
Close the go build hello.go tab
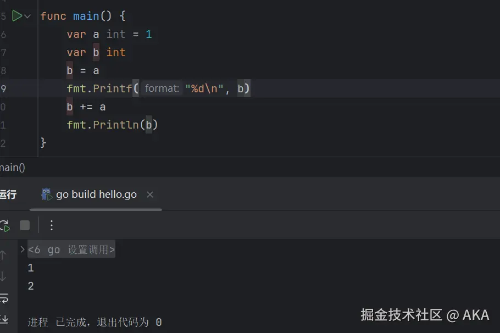click(x=150, y=195)
